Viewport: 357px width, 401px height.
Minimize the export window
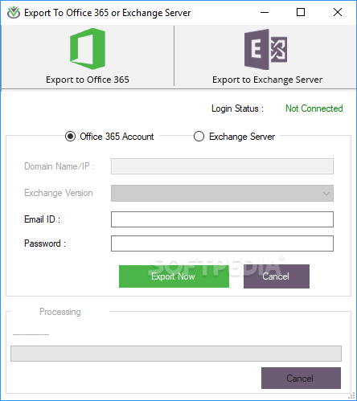[265, 12]
